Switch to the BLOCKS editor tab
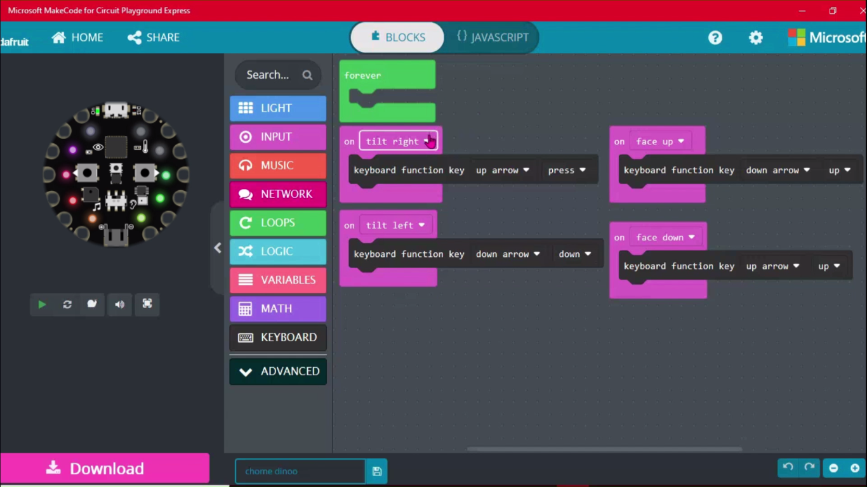Viewport: 867px width, 487px height. (x=398, y=37)
